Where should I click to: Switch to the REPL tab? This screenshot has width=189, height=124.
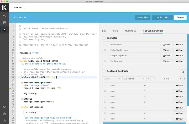pos(115,31)
